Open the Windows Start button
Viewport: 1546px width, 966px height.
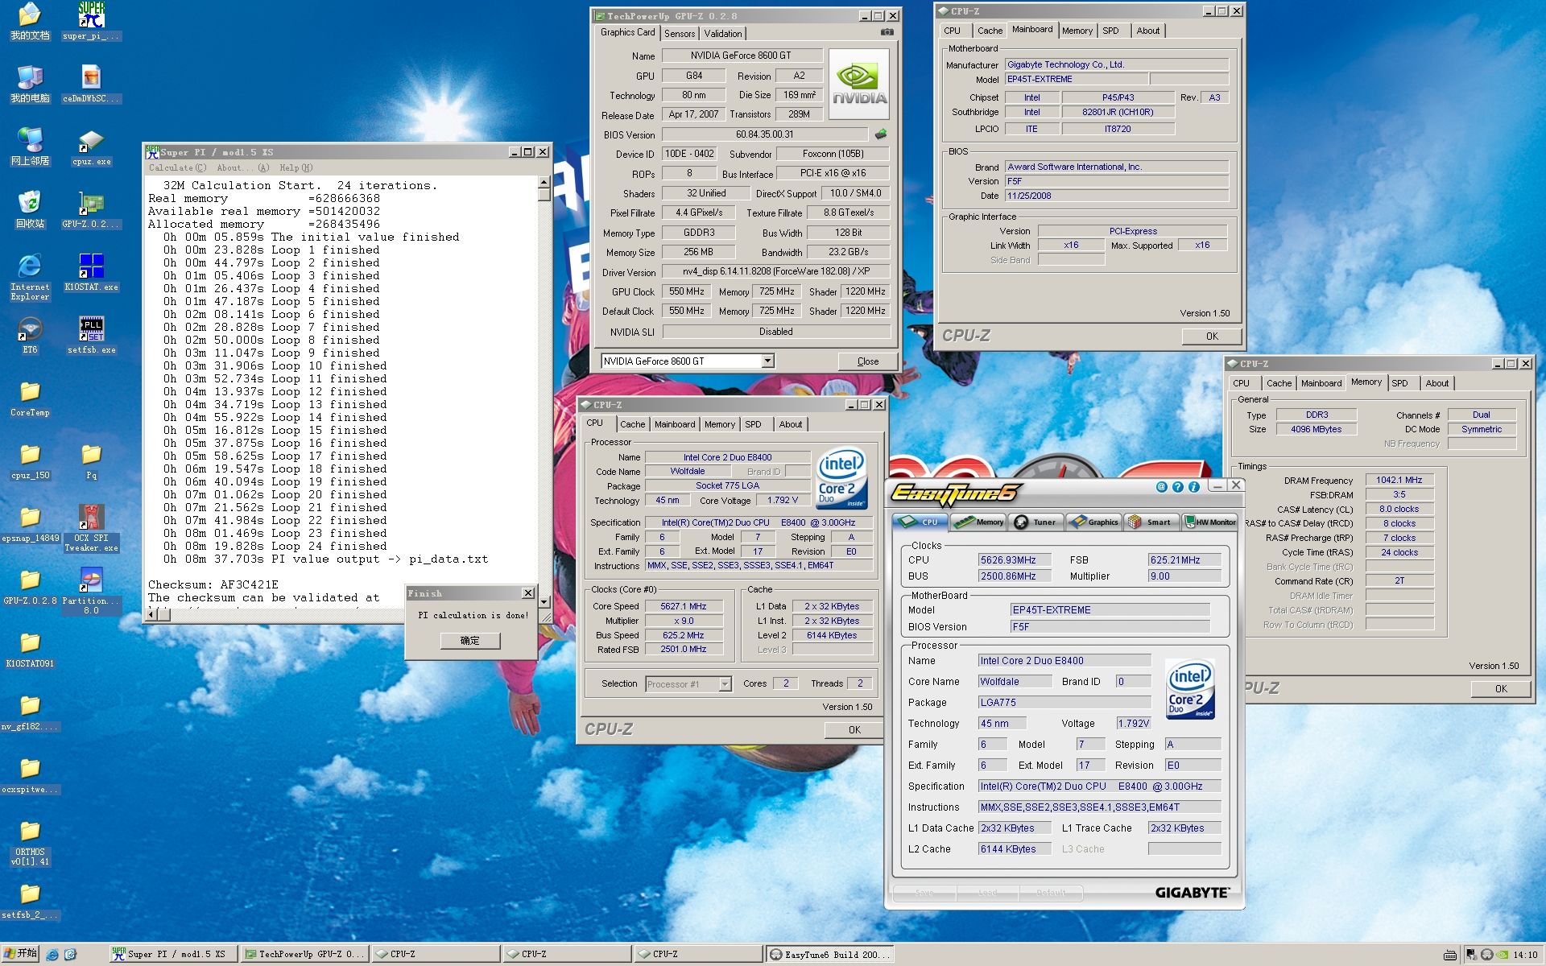point(20,954)
